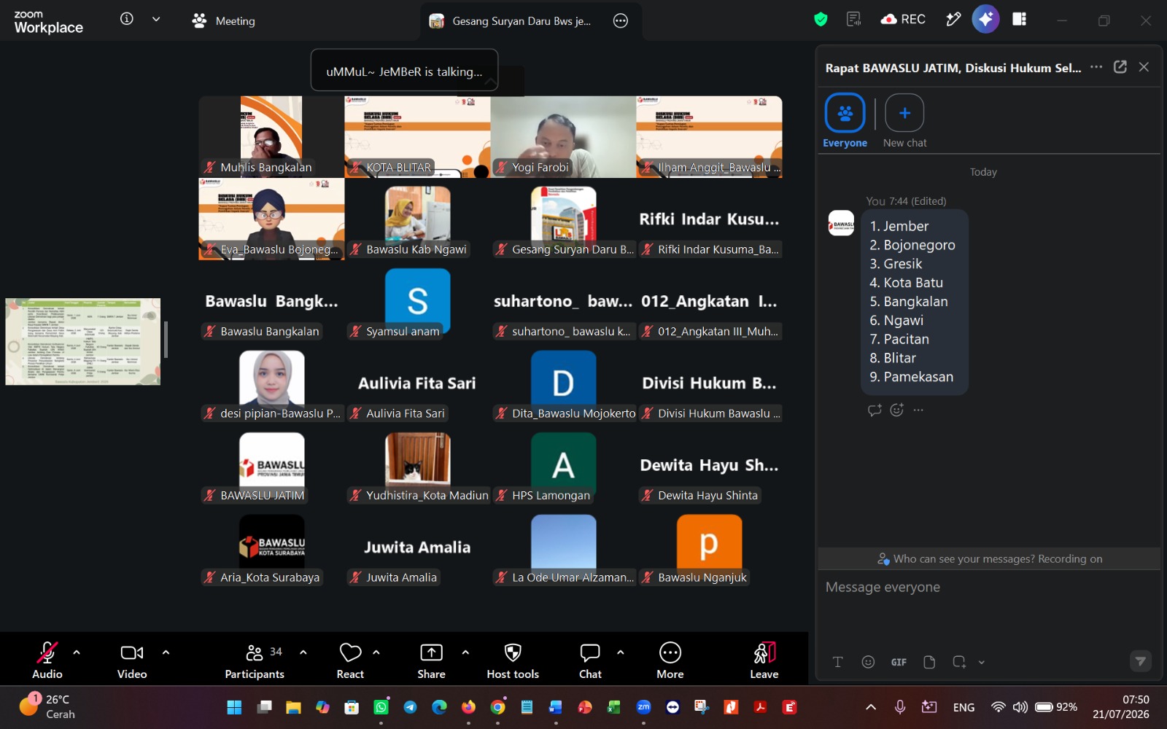Expand the caret next to React

coord(376,652)
